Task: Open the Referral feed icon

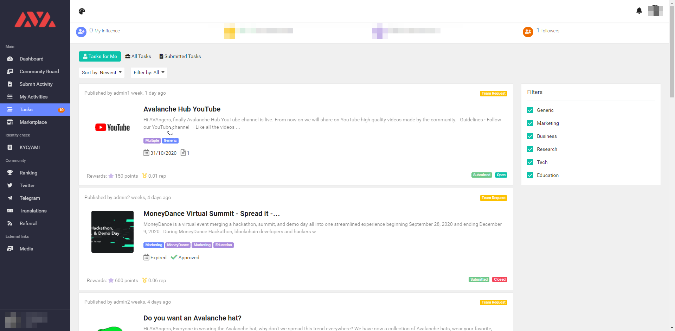Action: (10, 223)
